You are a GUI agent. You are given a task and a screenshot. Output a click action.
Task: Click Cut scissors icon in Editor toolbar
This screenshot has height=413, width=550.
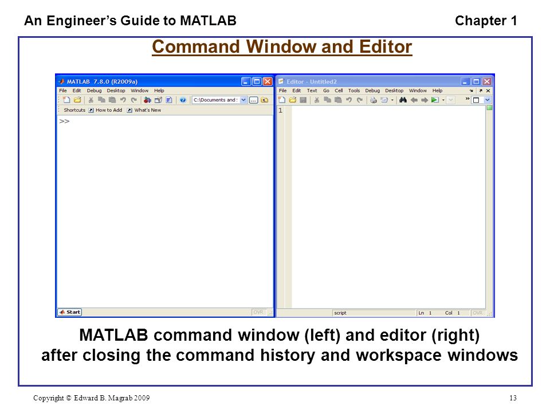click(x=317, y=100)
